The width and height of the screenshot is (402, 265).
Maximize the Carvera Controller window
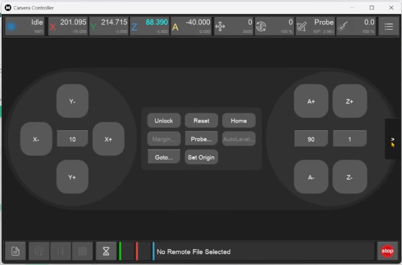pos(372,8)
